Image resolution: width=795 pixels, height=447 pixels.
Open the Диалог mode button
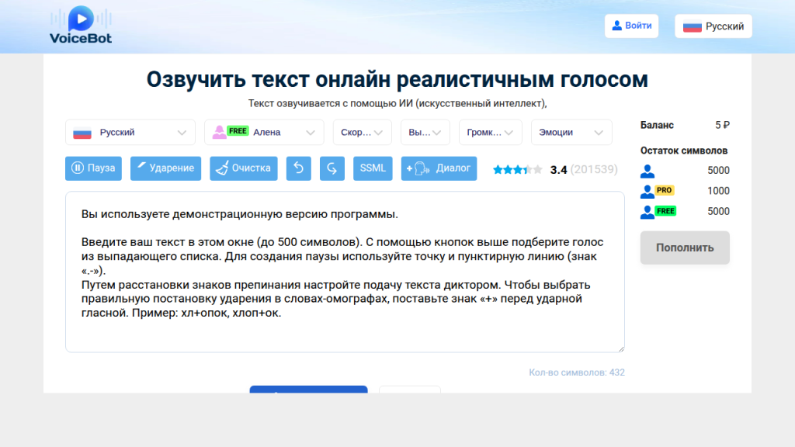[439, 168]
